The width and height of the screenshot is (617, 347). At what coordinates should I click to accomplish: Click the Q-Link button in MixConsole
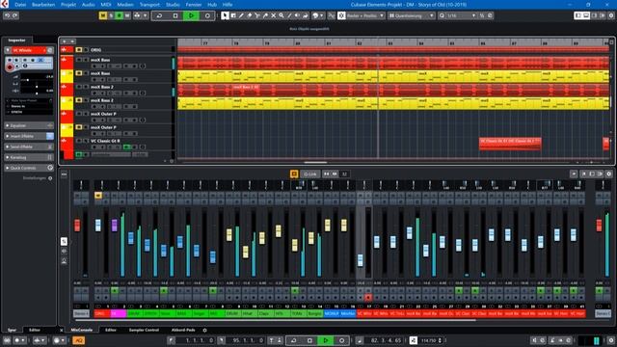310,173
